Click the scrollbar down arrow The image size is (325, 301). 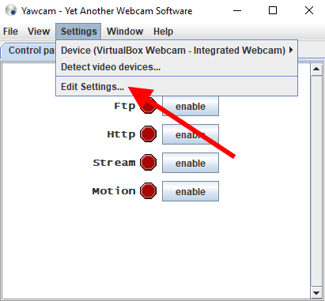point(316,293)
